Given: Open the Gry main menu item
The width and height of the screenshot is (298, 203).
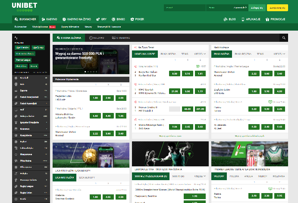Looking at the screenshot, I should (101, 19).
